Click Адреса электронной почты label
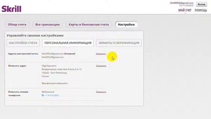Viewport: 211px width, 119px height. pos(23,54)
